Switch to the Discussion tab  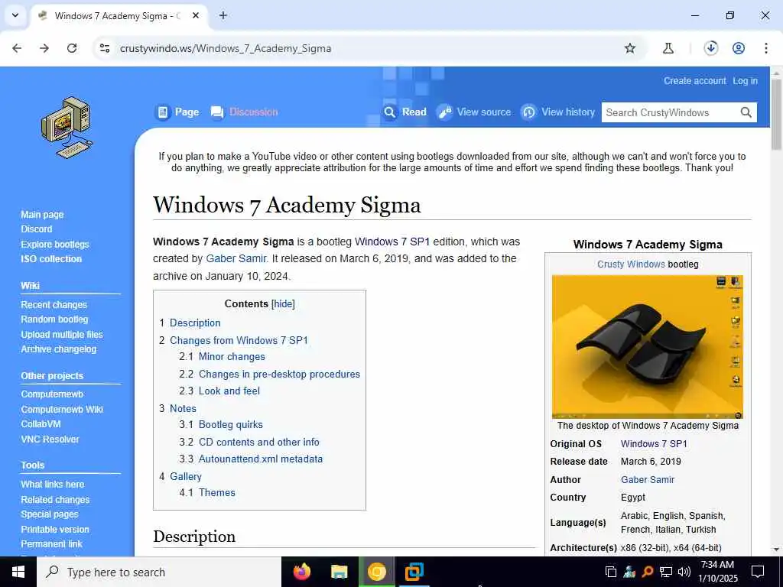point(245,112)
